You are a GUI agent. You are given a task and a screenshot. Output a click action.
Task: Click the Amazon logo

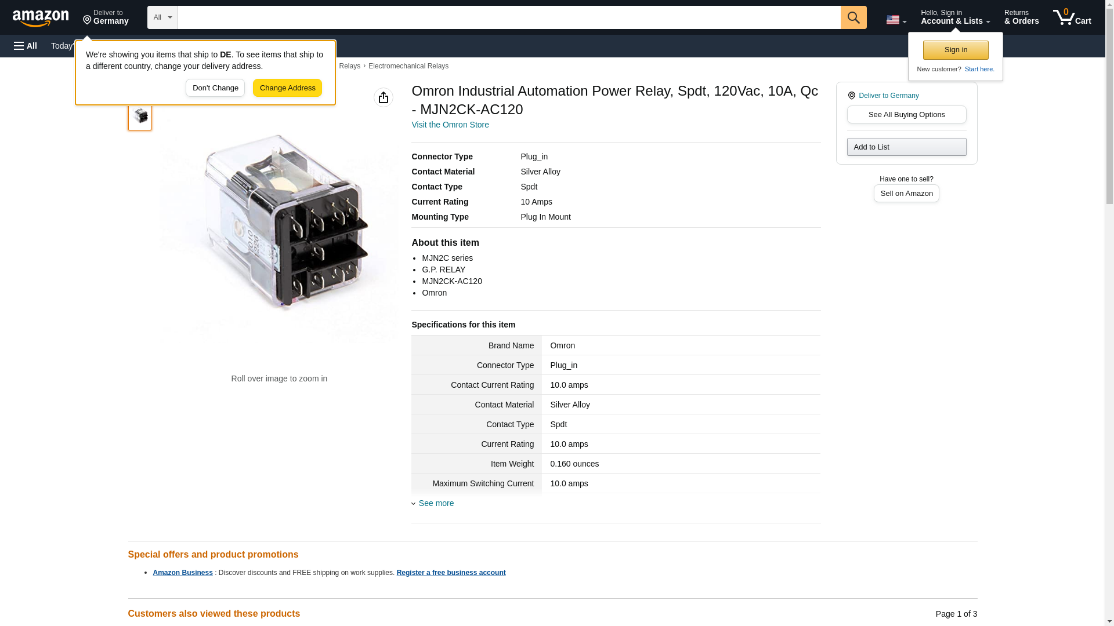41,18
